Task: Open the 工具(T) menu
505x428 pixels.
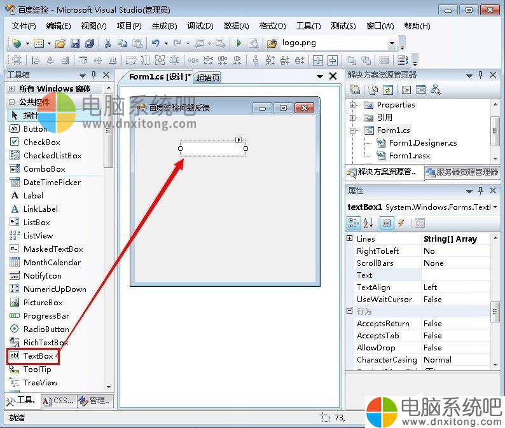Action: 308,26
